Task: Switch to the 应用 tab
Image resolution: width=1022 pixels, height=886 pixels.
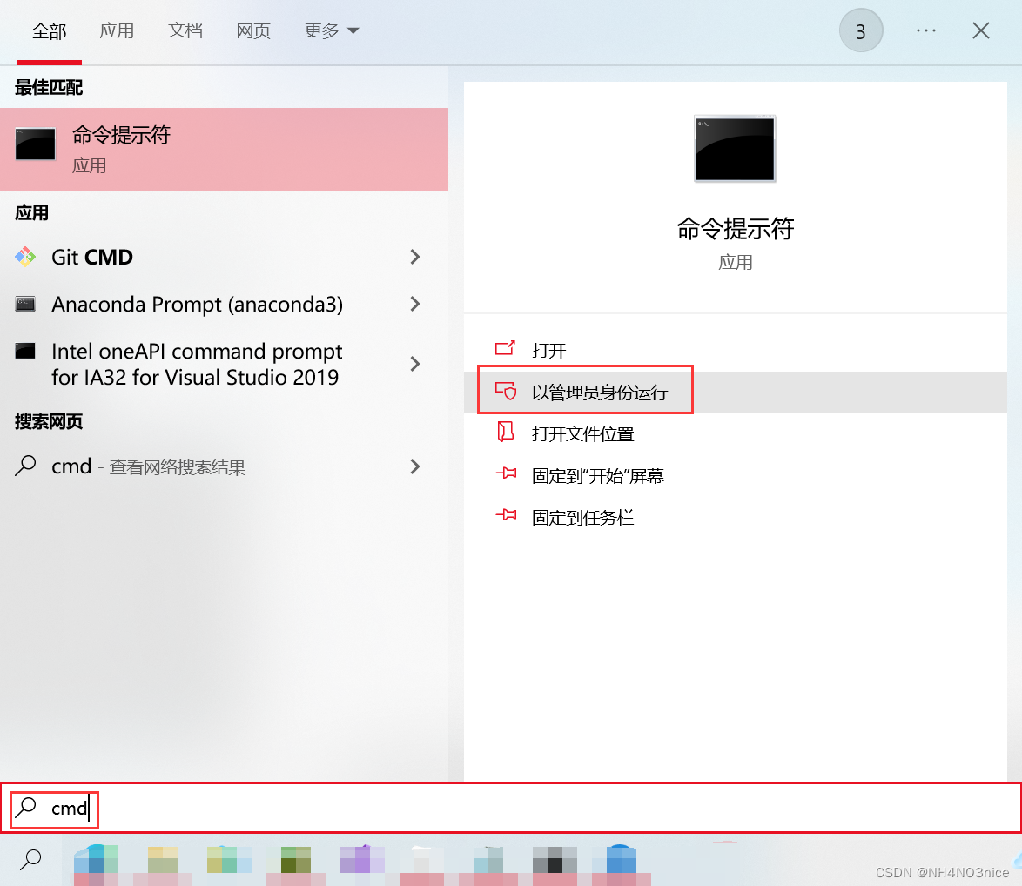Action: pyautogui.click(x=117, y=30)
